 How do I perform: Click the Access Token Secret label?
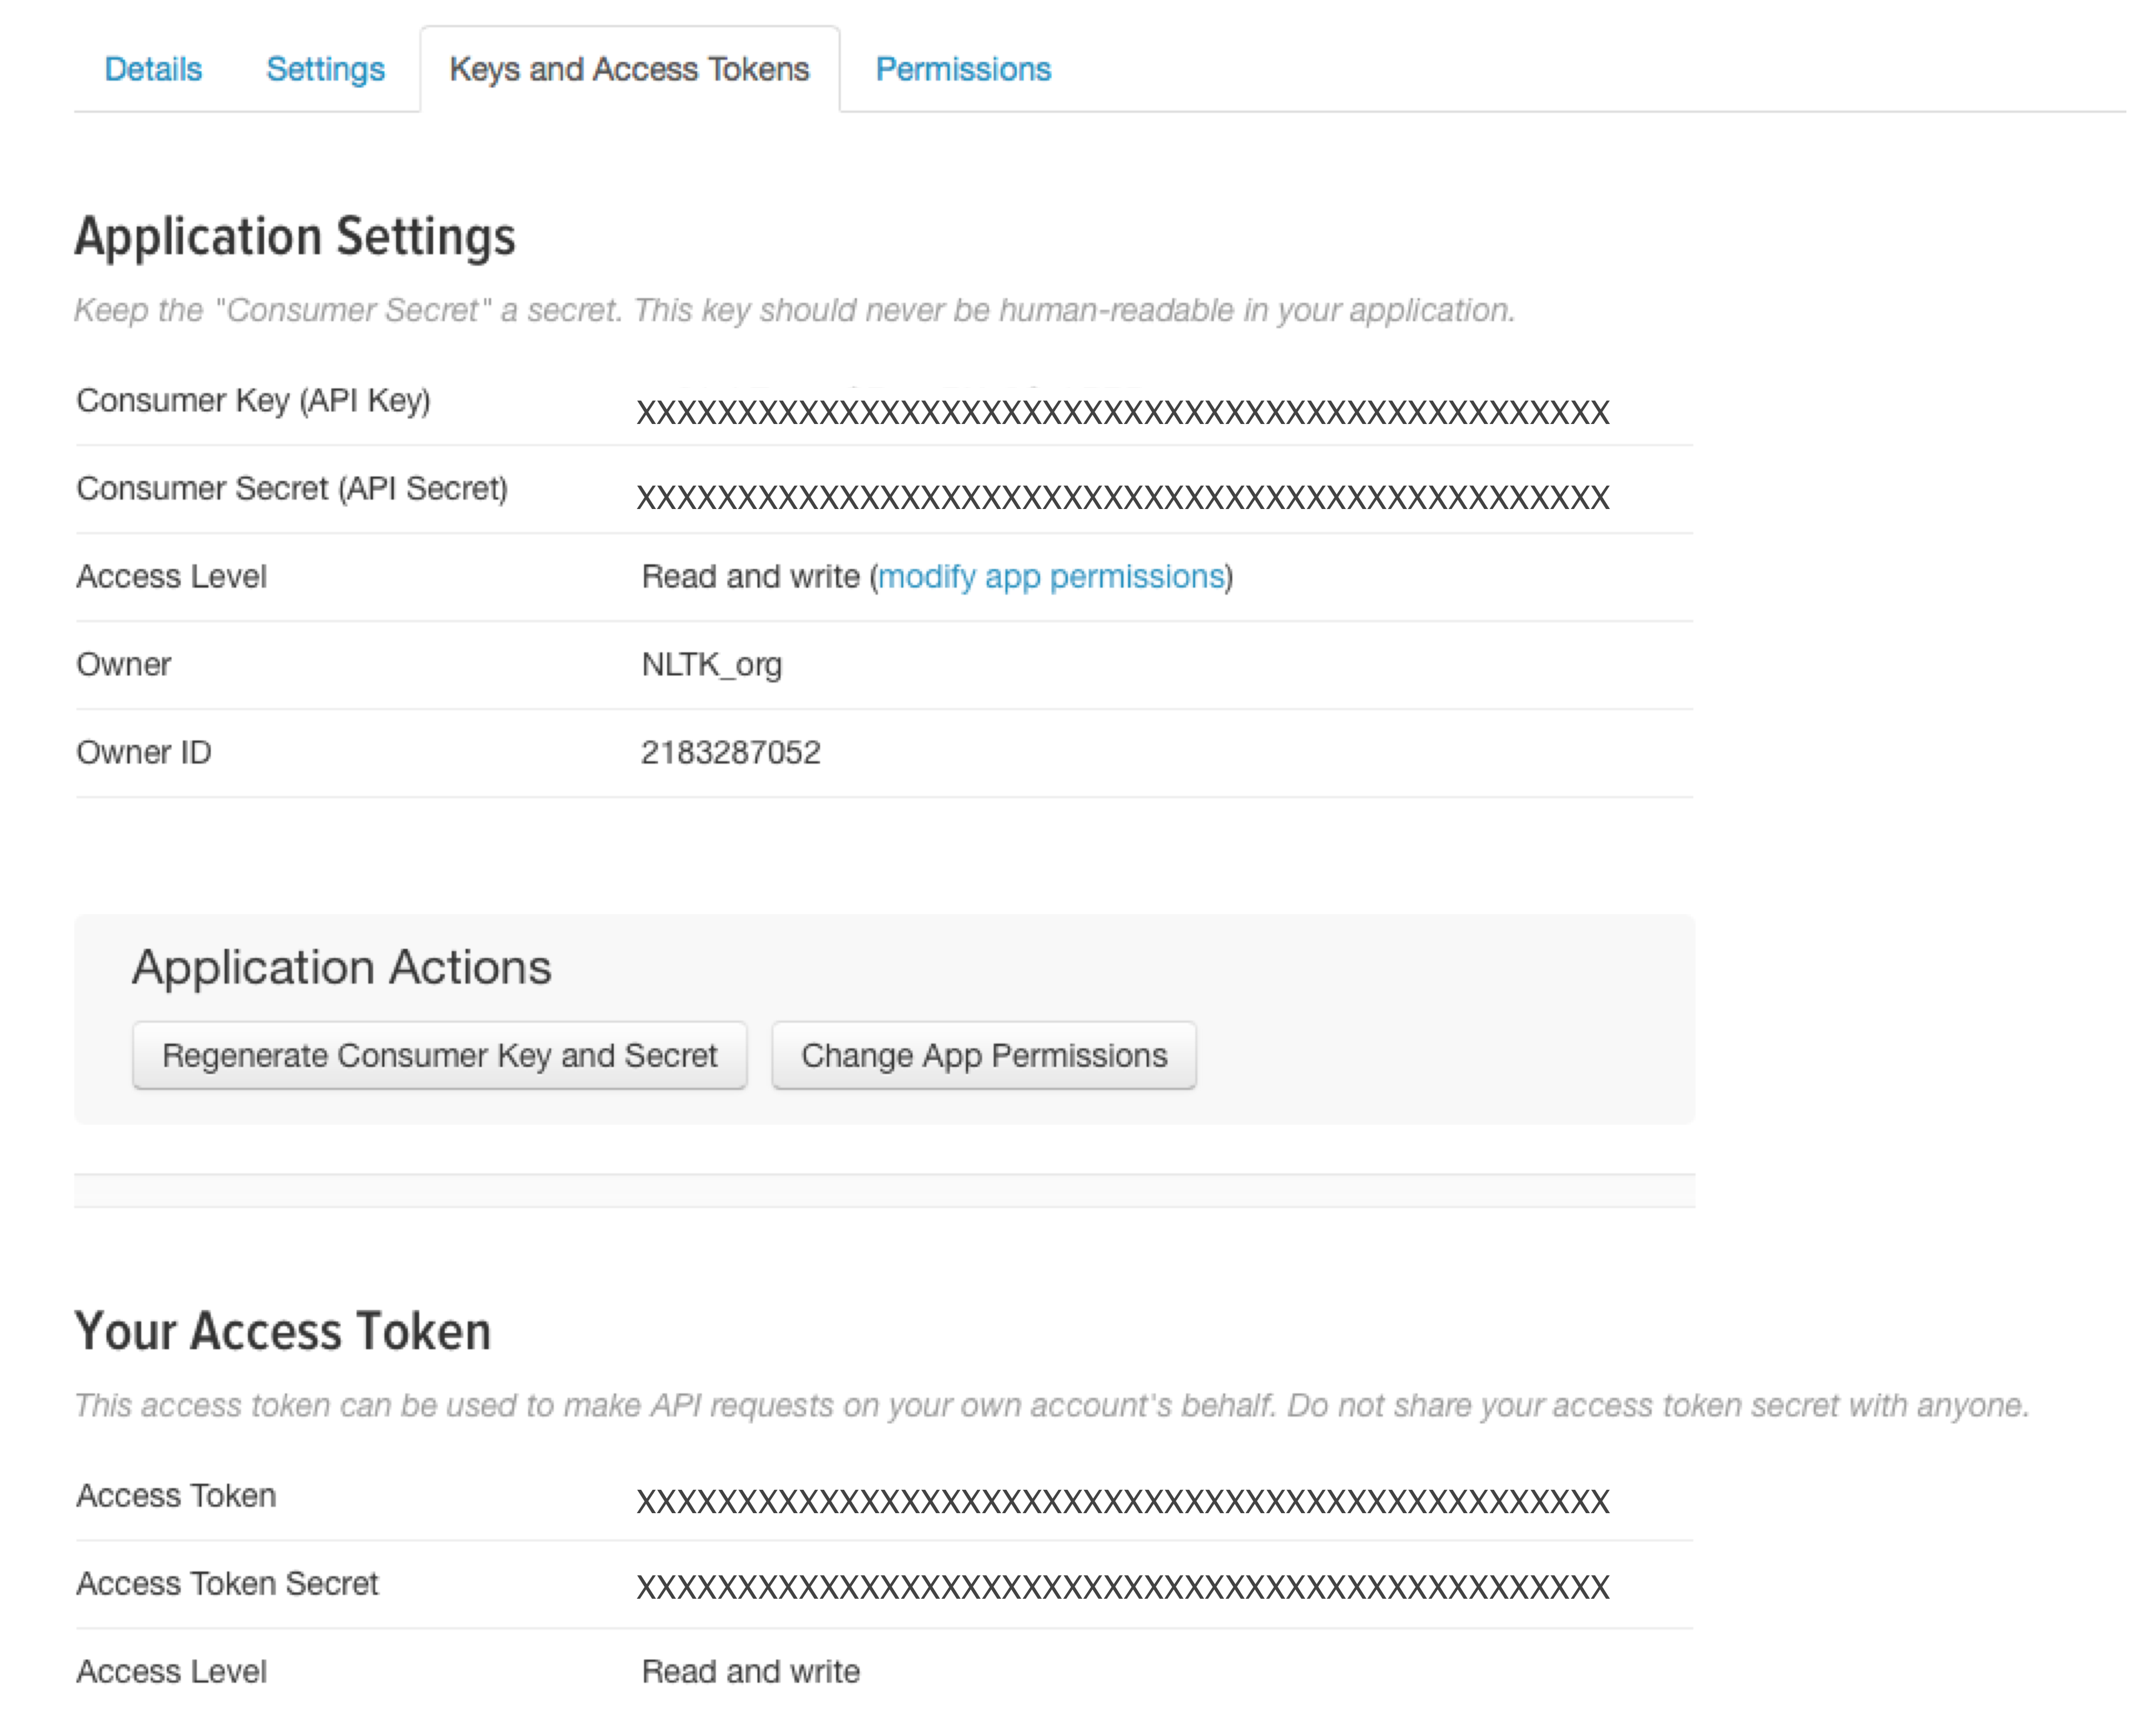[227, 1584]
